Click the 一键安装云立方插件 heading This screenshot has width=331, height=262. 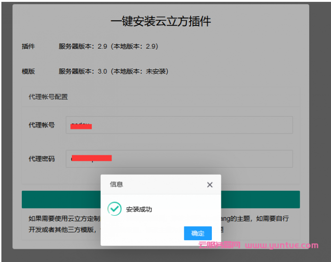coord(161,22)
